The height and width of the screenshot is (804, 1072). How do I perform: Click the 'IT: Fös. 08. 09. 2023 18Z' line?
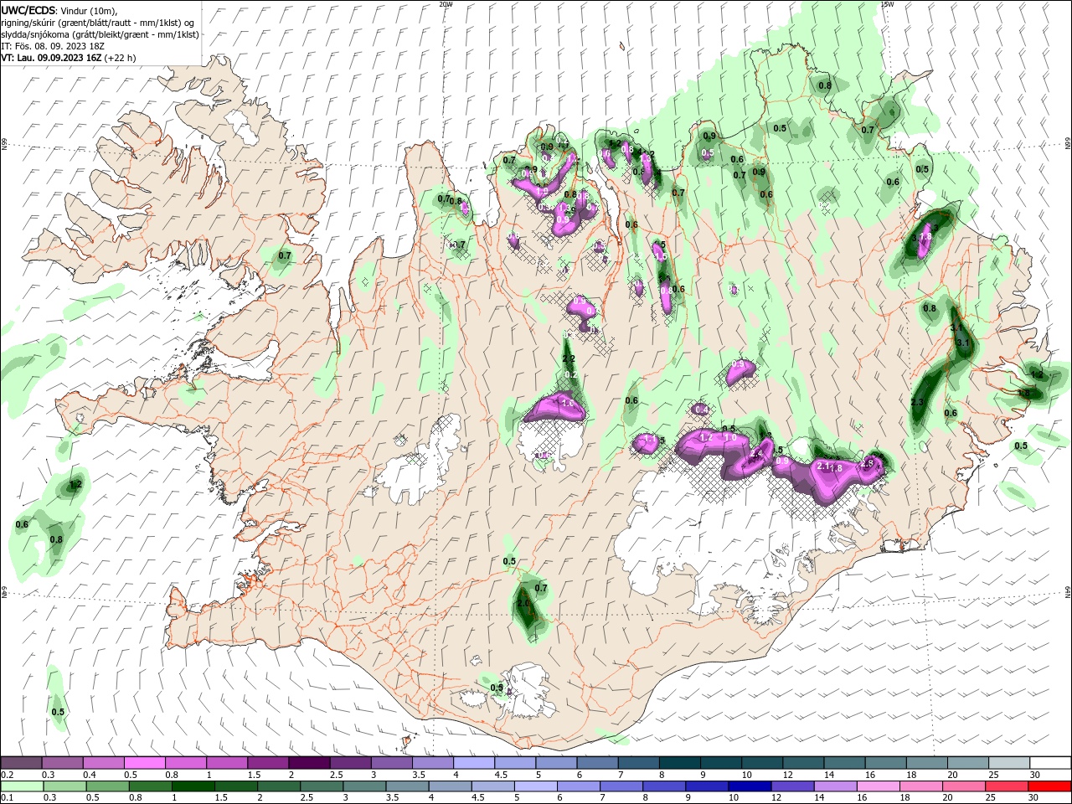[54, 46]
